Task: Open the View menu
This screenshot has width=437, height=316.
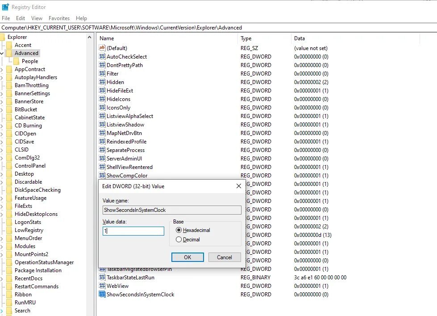Action: click(37, 18)
